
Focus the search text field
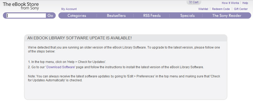pos(26,15)
